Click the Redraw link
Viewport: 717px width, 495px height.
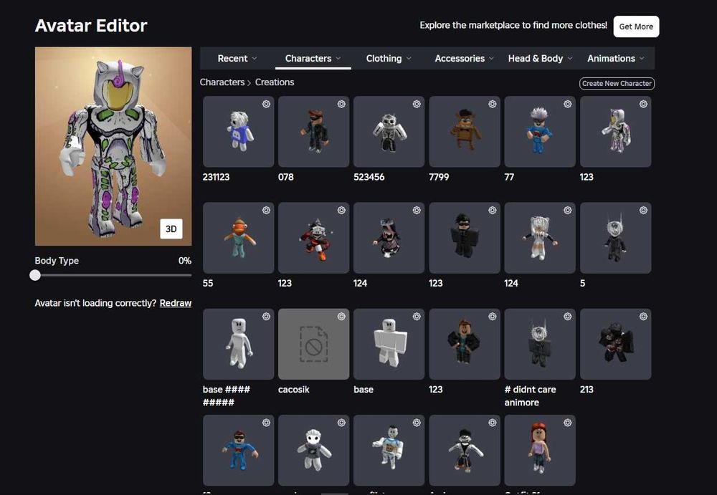coord(176,303)
